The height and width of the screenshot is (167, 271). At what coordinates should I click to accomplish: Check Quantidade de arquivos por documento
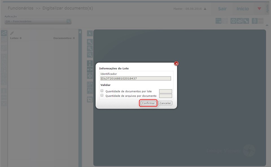tap(102, 96)
